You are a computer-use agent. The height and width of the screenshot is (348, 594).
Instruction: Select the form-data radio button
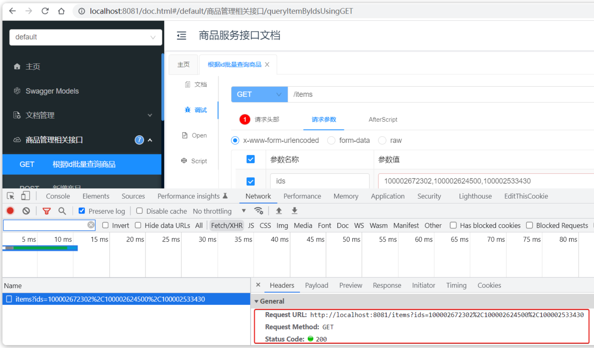[x=331, y=140]
